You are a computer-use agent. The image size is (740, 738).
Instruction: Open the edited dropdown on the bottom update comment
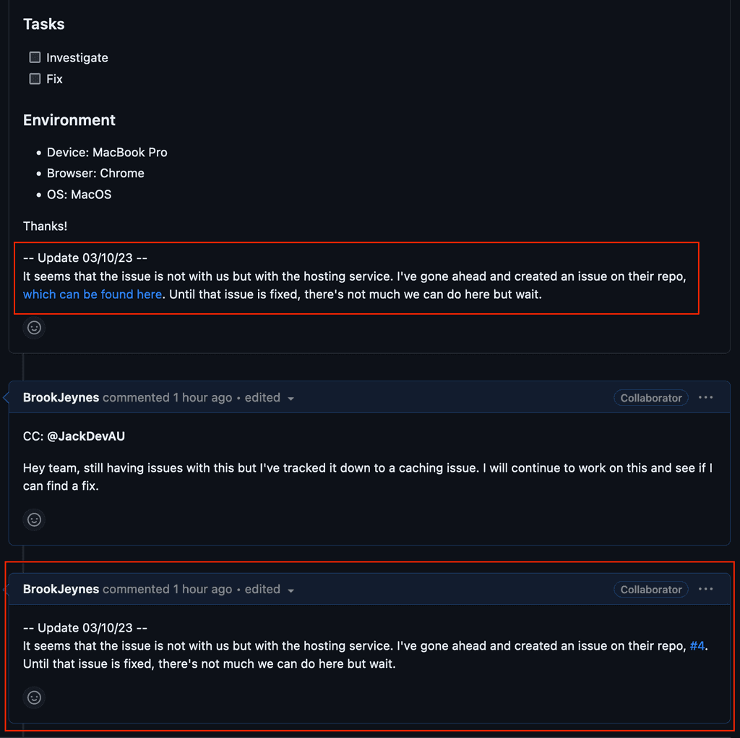pyautogui.click(x=269, y=589)
